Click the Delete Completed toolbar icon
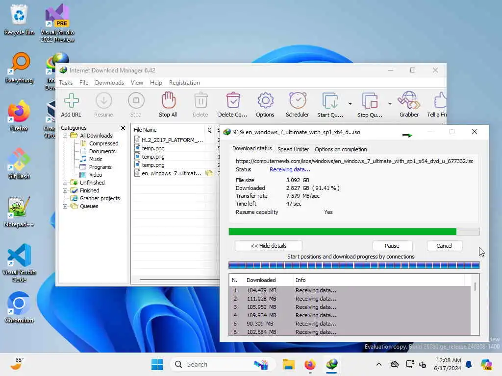This screenshot has height=376, width=502. (x=233, y=105)
